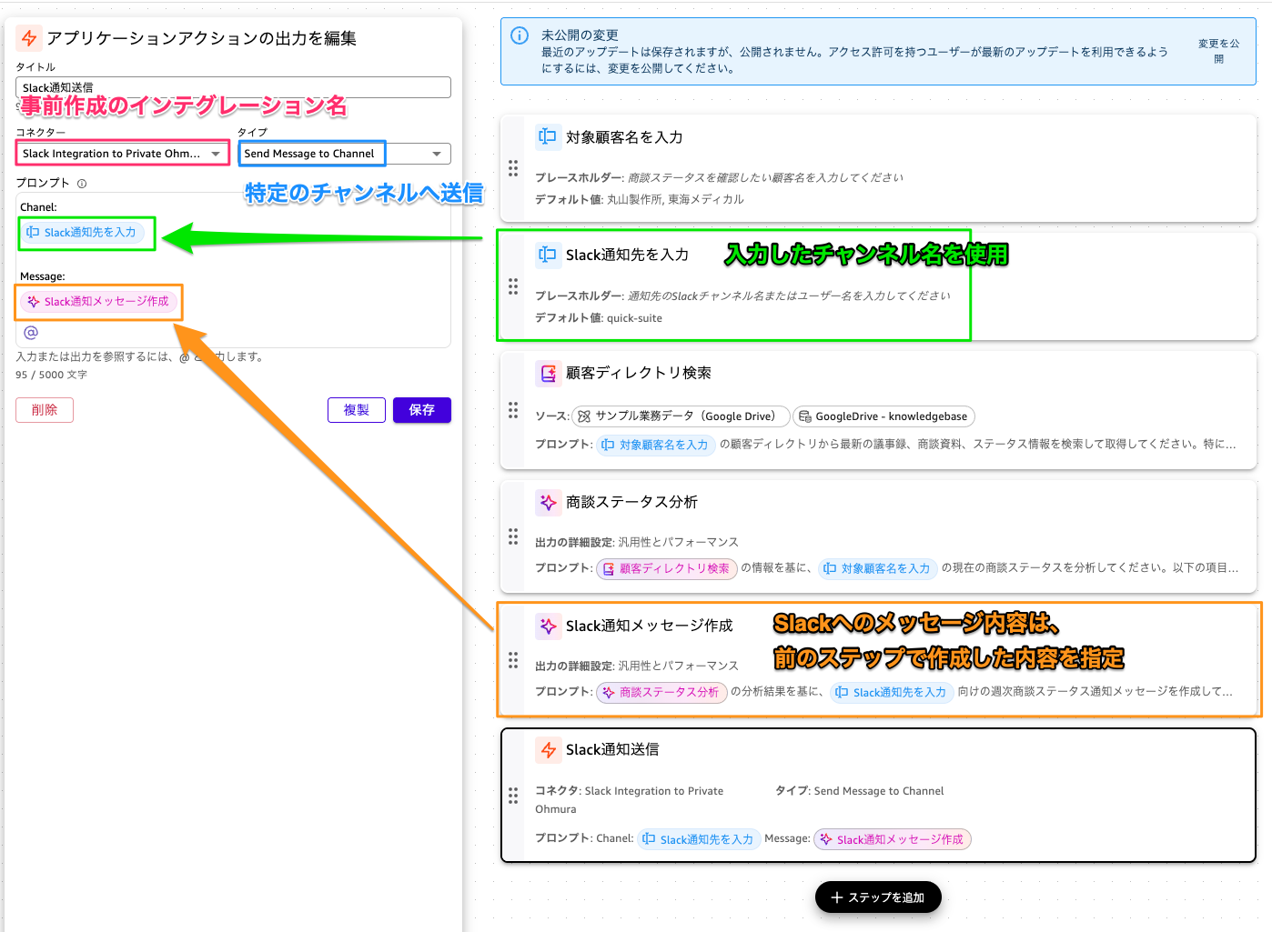This screenshot has height=932, width=1272.
Task: Click the lightning icon beside アプリケーションアクションの出力を編集
Action: click(x=27, y=39)
